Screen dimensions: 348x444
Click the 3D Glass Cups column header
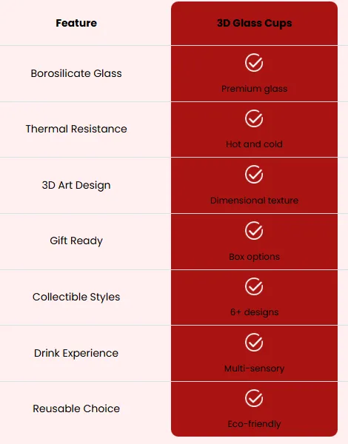[254, 23]
